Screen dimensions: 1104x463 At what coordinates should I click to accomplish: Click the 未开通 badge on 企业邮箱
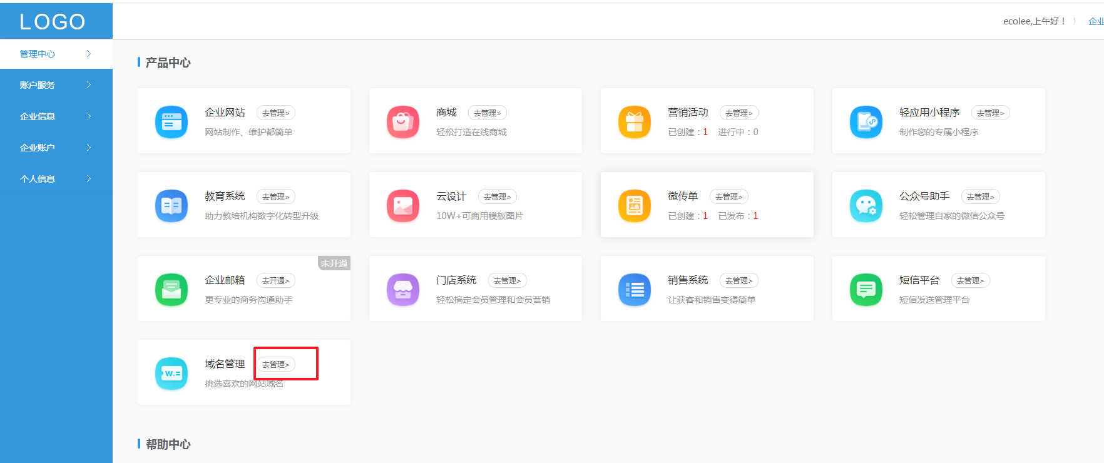[x=334, y=263]
